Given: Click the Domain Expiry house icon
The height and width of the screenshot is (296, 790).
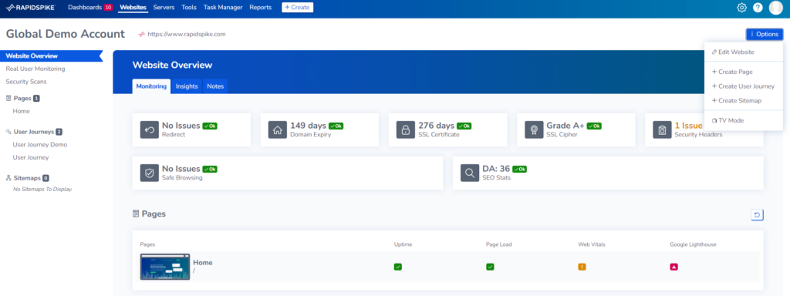Looking at the screenshot, I should click(x=277, y=129).
